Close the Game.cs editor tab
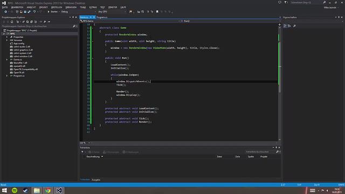The image size is (345, 194). [x=94, y=17]
